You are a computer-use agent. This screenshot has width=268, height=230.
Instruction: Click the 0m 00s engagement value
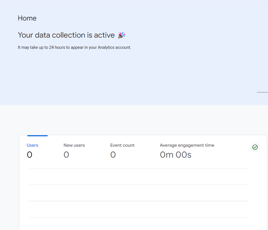(176, 155)
